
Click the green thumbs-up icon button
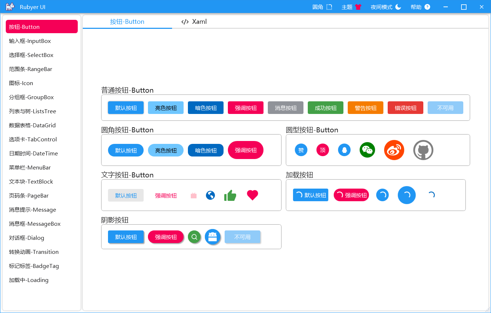coord(230,195)
